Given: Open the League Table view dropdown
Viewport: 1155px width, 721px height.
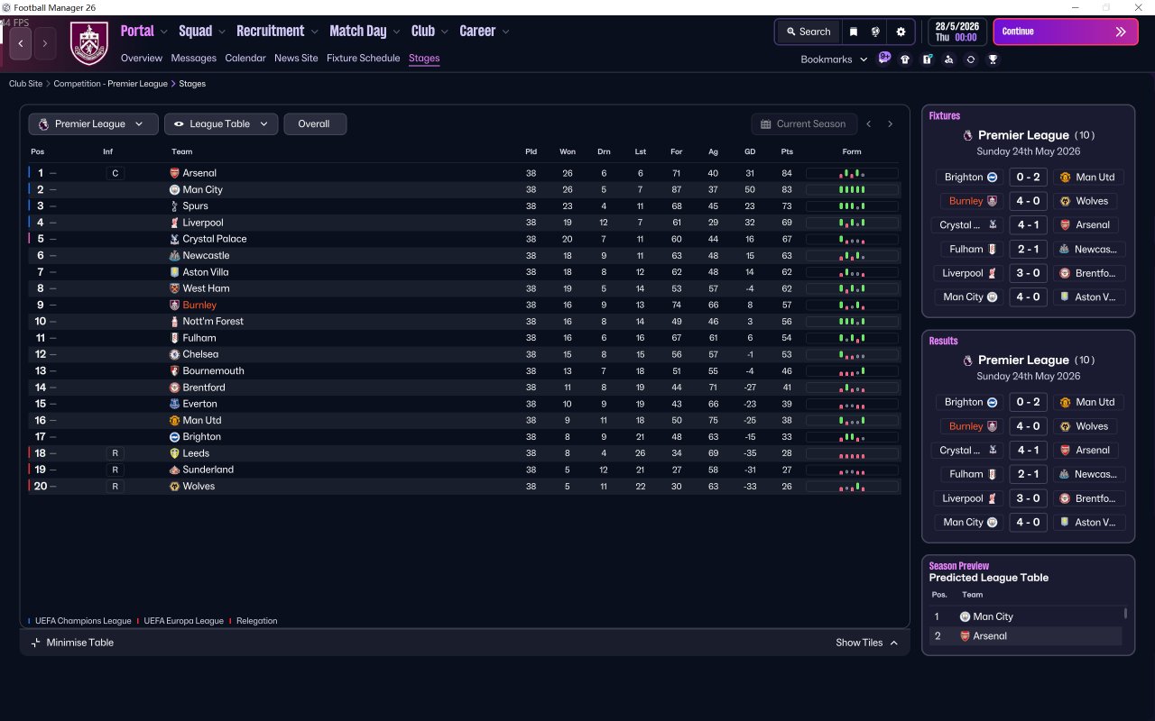Looking at the screenshot, I should 221,124.
